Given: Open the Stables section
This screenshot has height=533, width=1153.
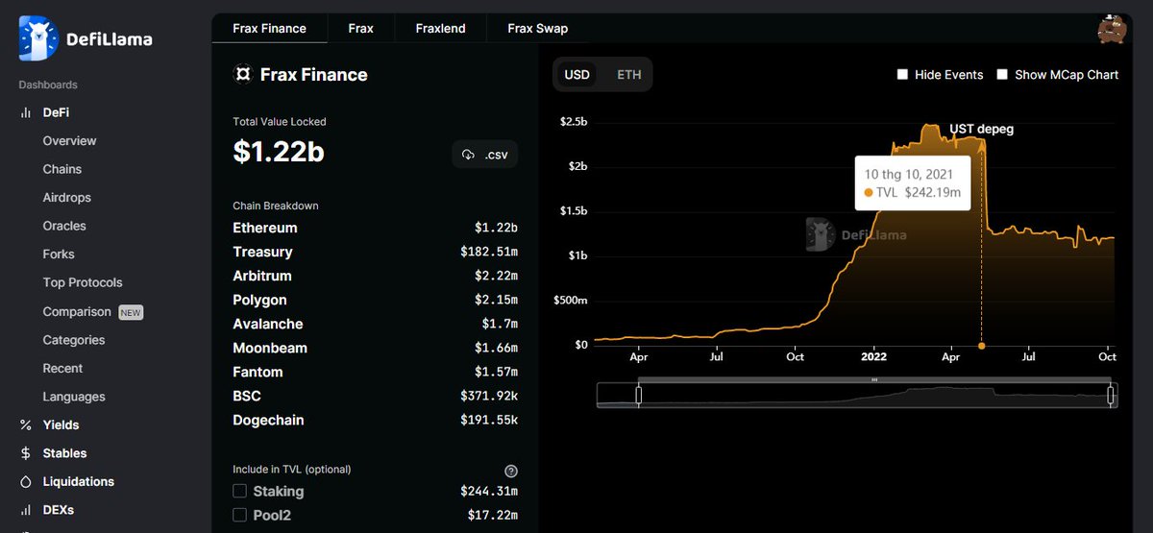Looking at the screenshot, I should (x=64, y=453).
